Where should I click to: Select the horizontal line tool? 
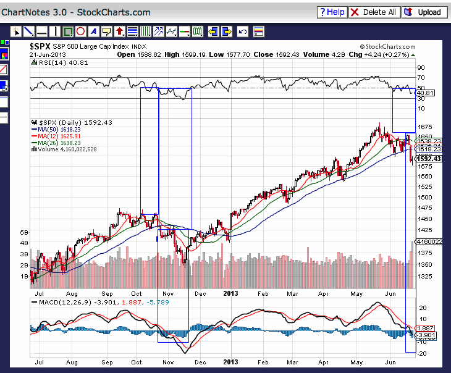point(42,31)
